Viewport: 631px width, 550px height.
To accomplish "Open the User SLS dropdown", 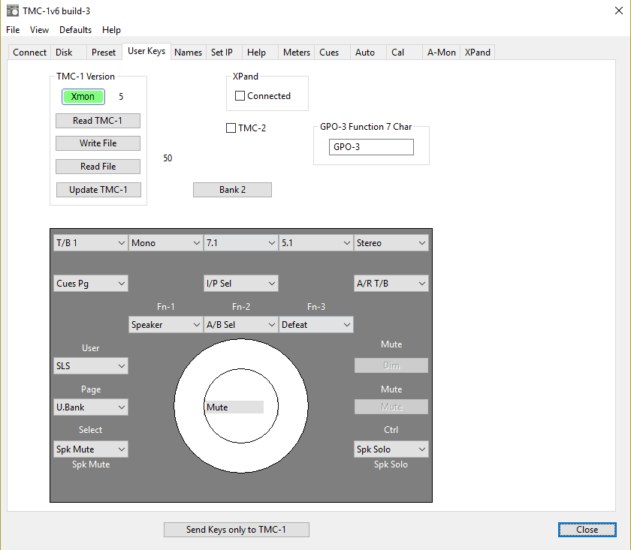I will pos(90,365).
